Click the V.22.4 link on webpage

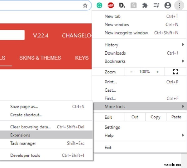point(41,36)
